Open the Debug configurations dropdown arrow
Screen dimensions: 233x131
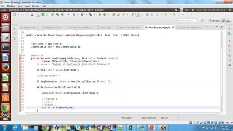click(78, 15)
